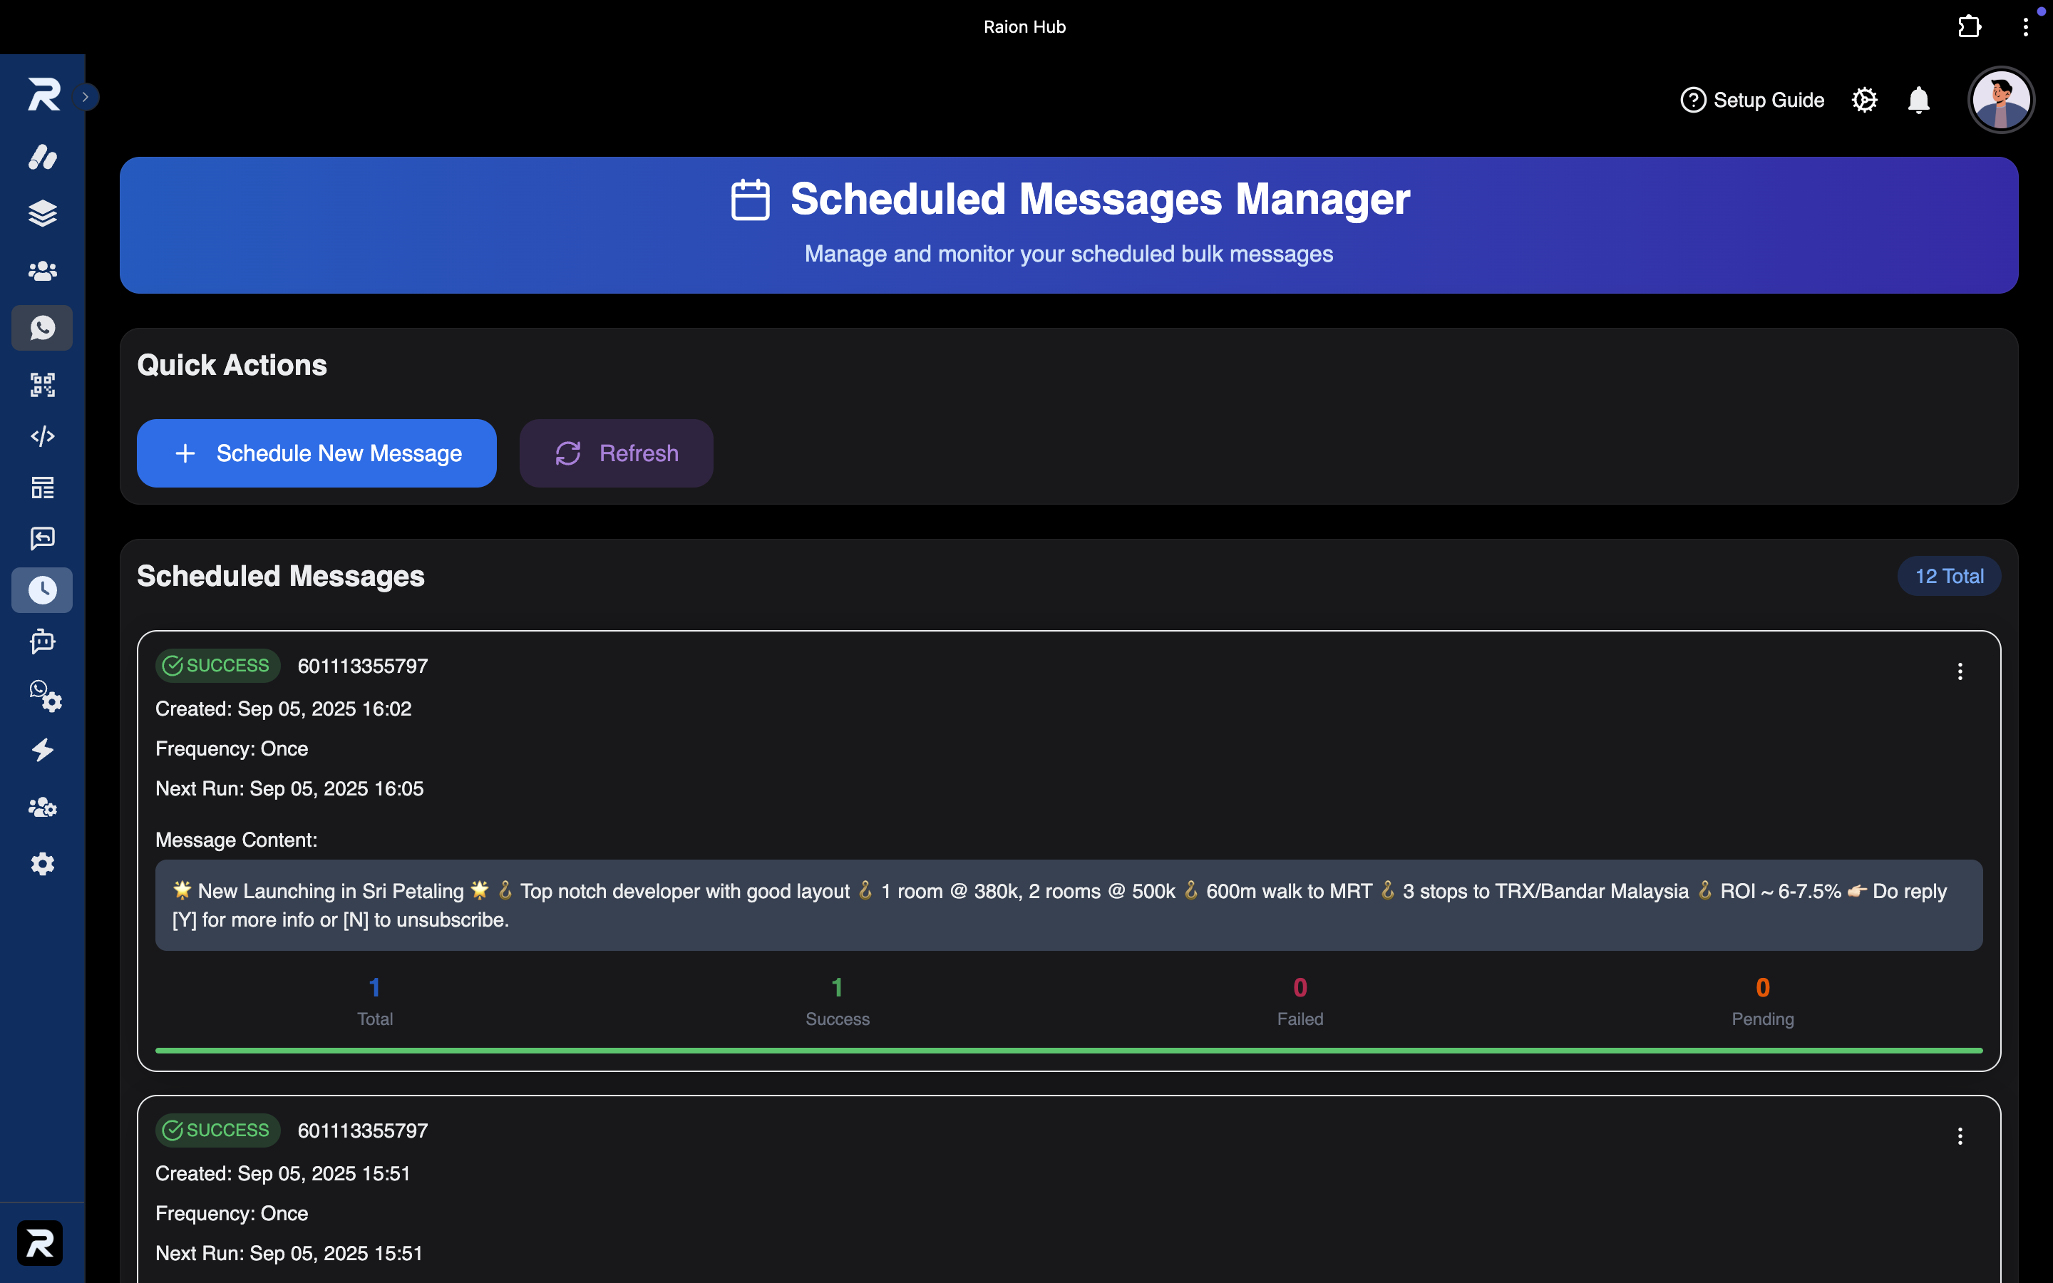Click the bottom Raion logo badge
The image size is (2053, 1283).
pyautogui.click(x=40, y=1243)
